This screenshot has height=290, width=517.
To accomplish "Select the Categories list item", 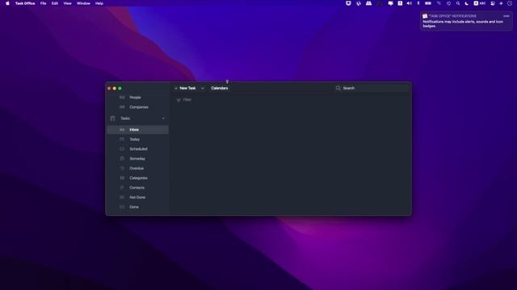I will [138, 178].
